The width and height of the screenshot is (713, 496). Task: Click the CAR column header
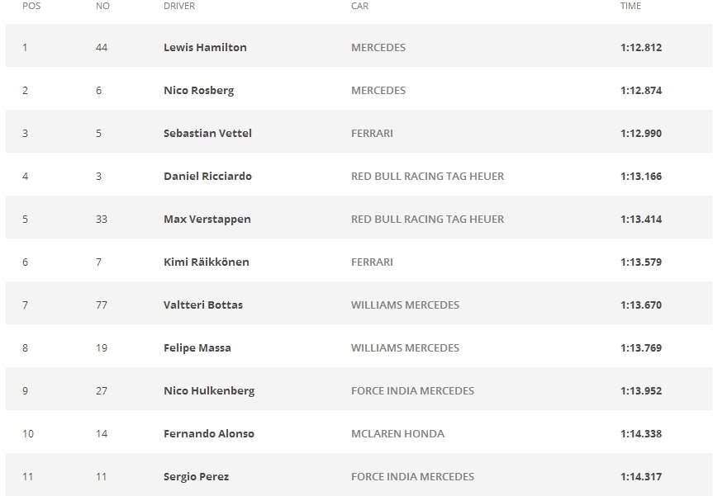pos(359,6)
